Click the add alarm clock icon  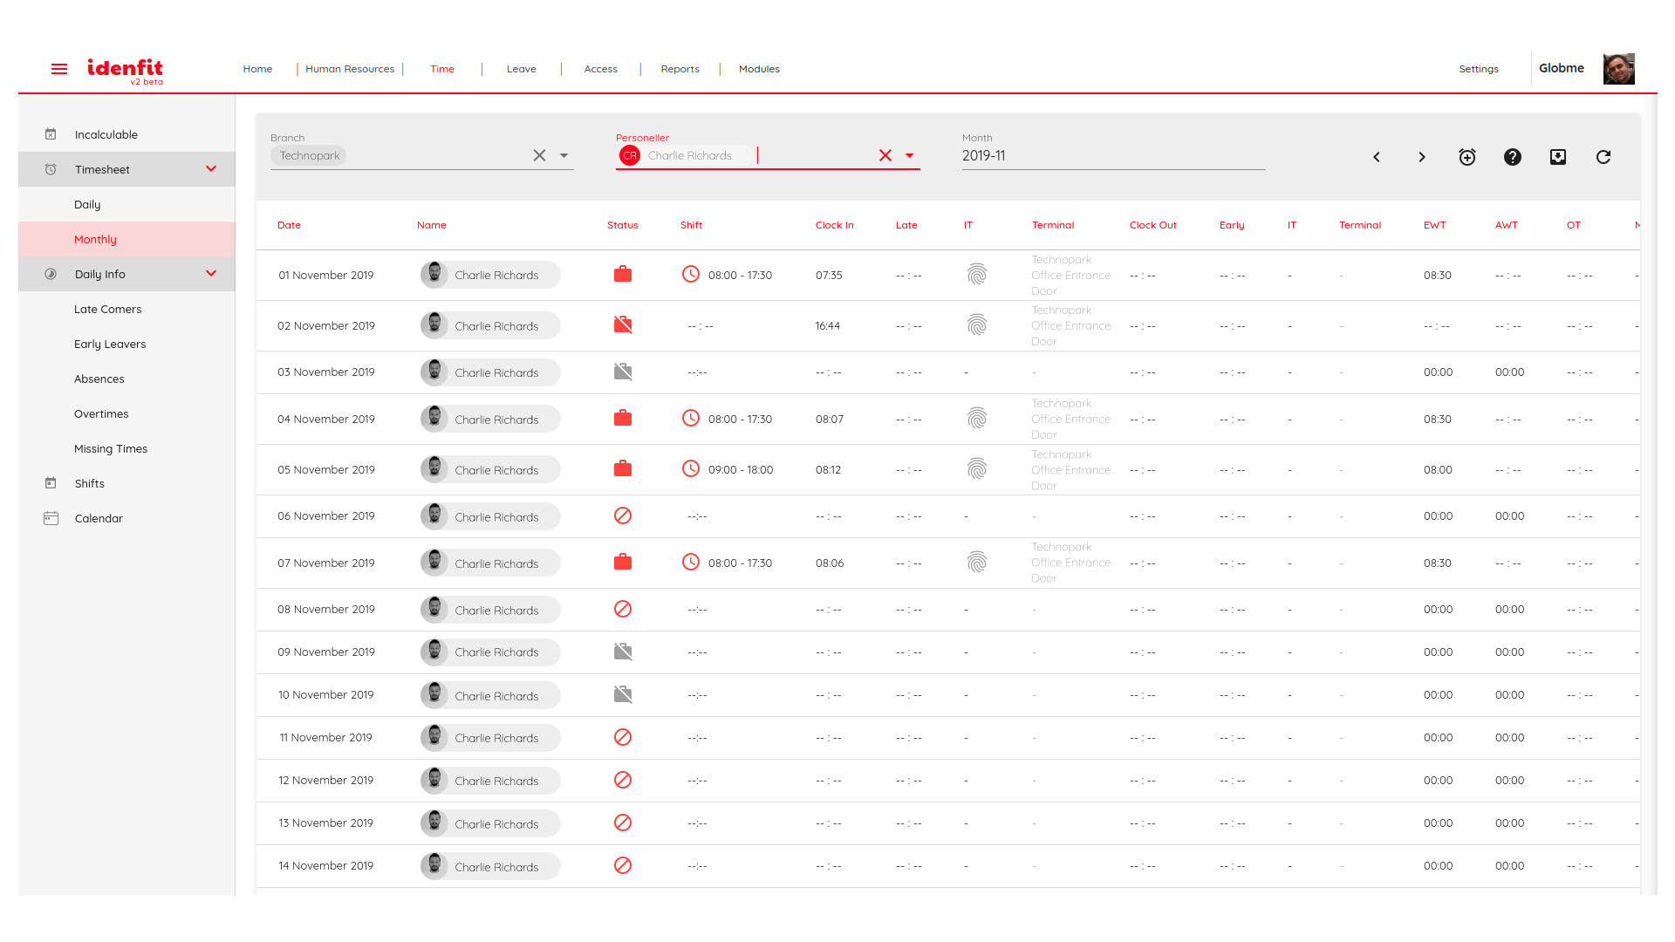click(1467, 157)
